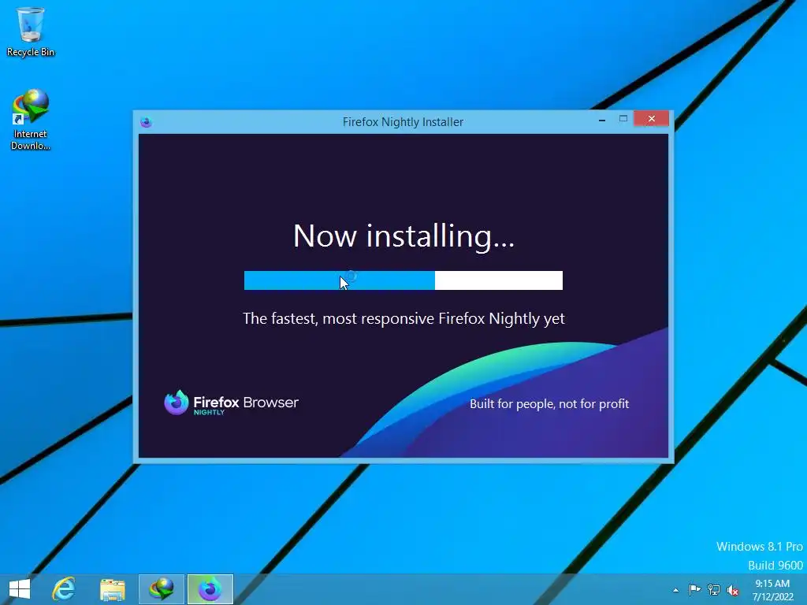Image resolution: width=807 pixels, height=605 pixels.
Task: Open the taskbar clock showing 9:15 AM
Action: 772,590
